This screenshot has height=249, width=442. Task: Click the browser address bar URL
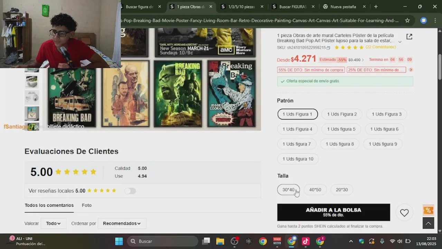coord(259,20)
